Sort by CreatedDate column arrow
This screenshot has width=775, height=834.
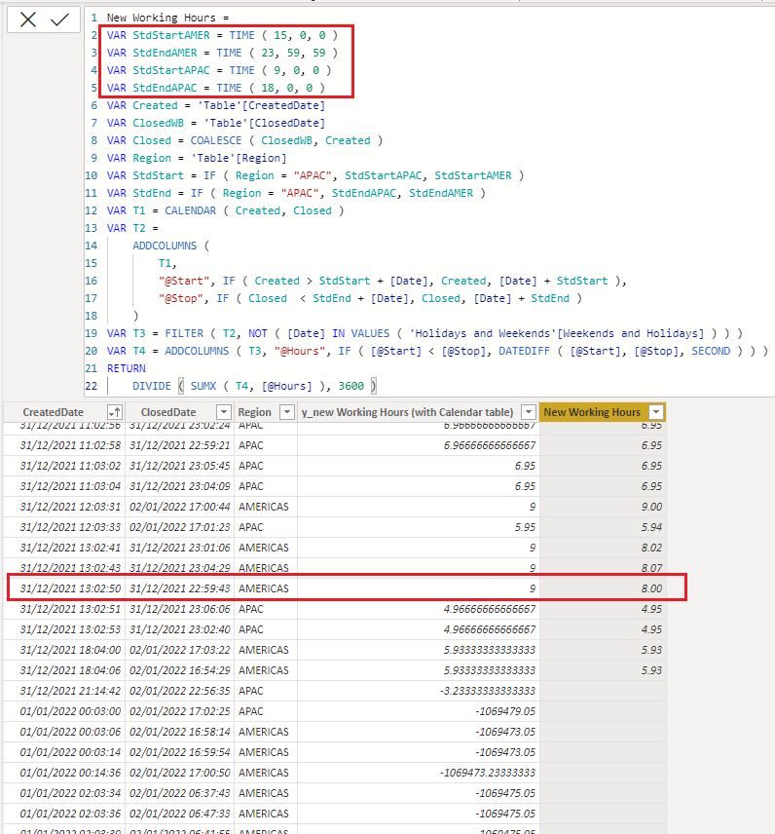[x=115, y=412]
